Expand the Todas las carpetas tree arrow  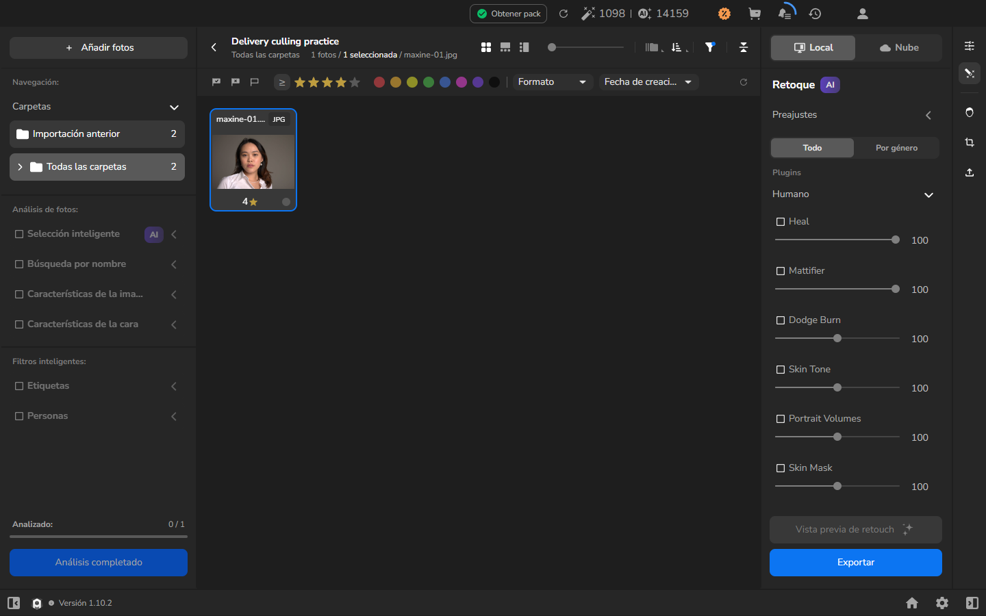point(20,167)
